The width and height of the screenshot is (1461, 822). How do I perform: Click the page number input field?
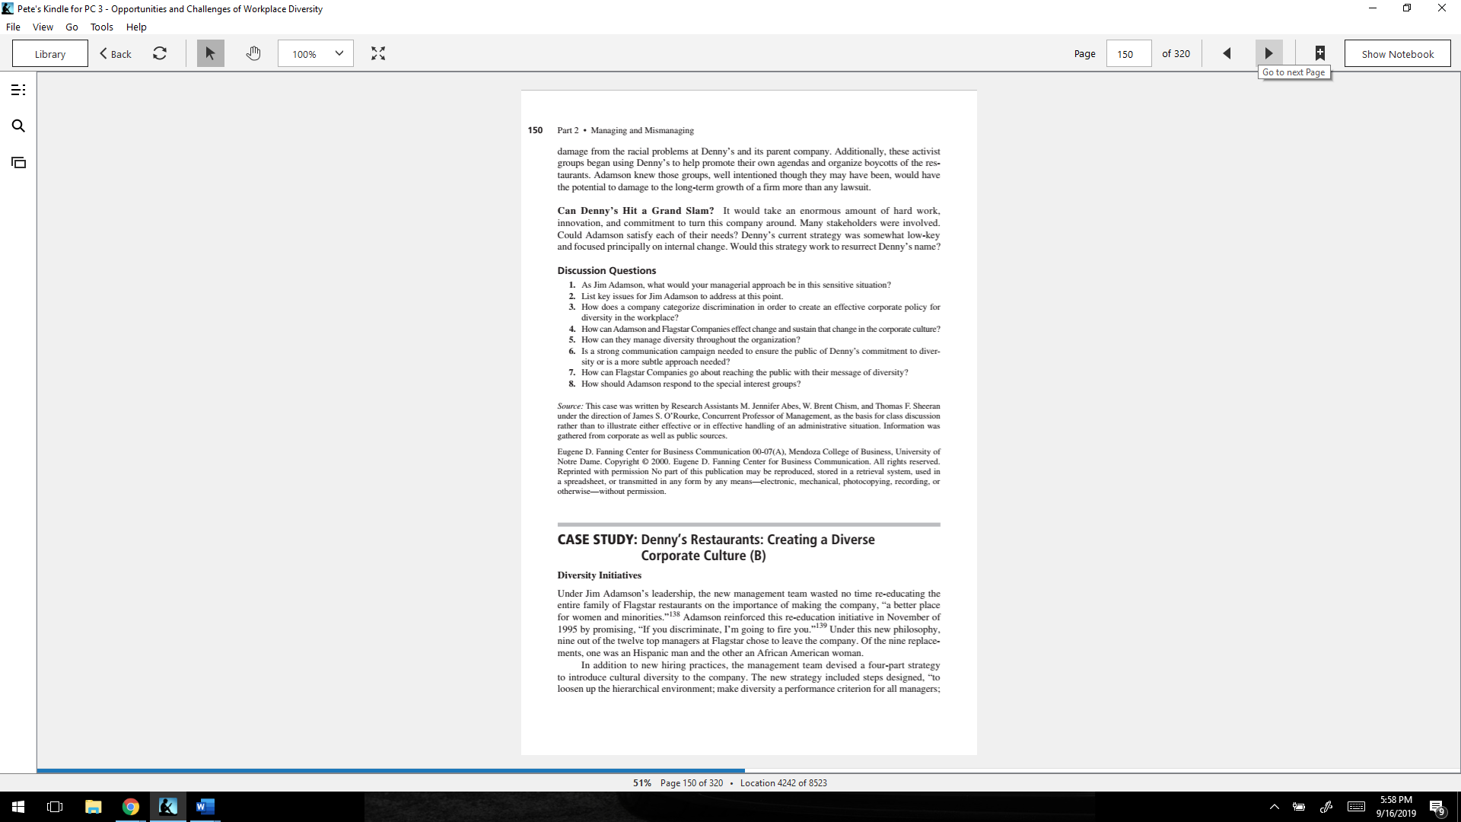click(x=1128, y=53)
